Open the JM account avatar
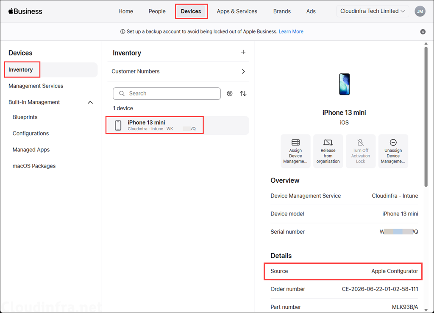 (x=420, y=11)
